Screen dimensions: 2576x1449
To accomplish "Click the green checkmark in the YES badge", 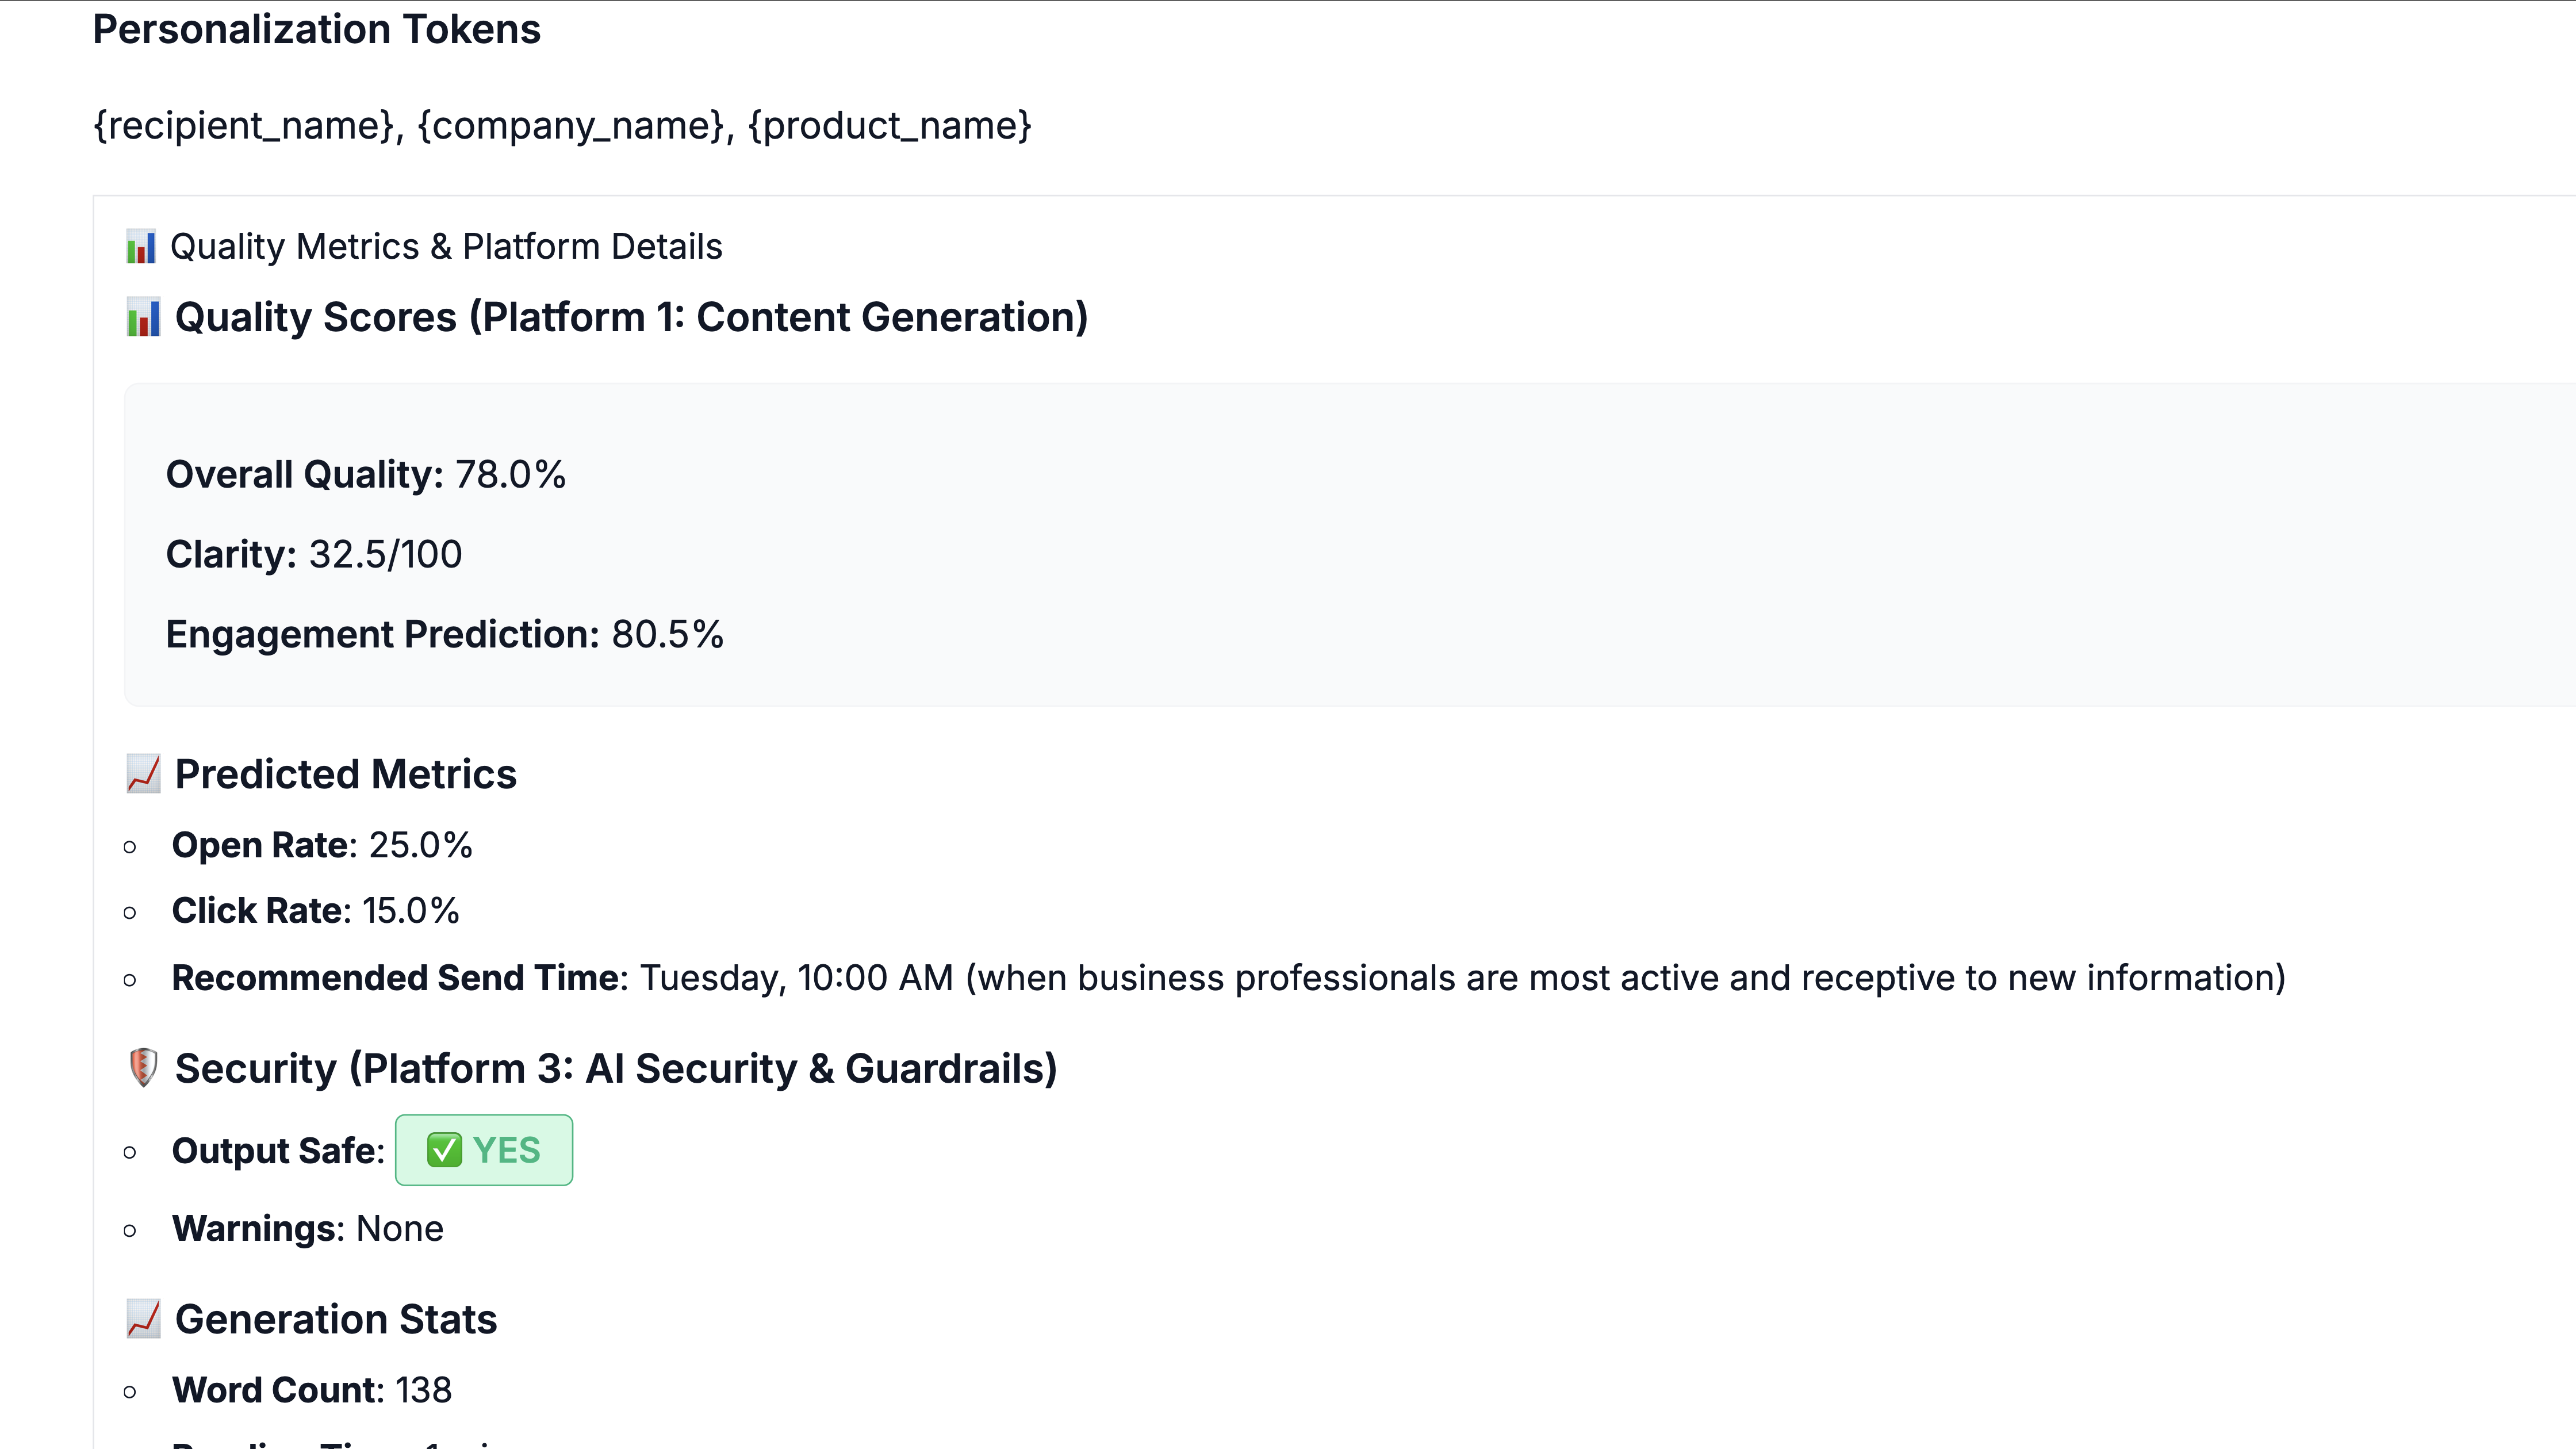I will [x=444, y=1150].
